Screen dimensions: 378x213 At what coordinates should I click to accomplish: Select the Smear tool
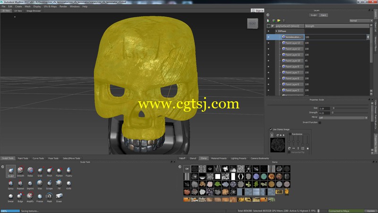click(11, 197)
